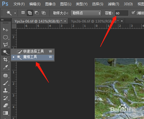Select the Move tool
The width and height of the screenshot is (144, 119).
[x=5, y=29]
